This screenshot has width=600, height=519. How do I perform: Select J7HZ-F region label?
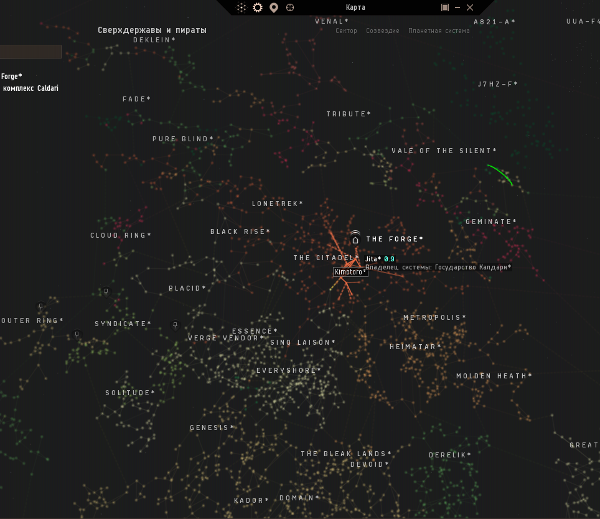tap(498, 84)
